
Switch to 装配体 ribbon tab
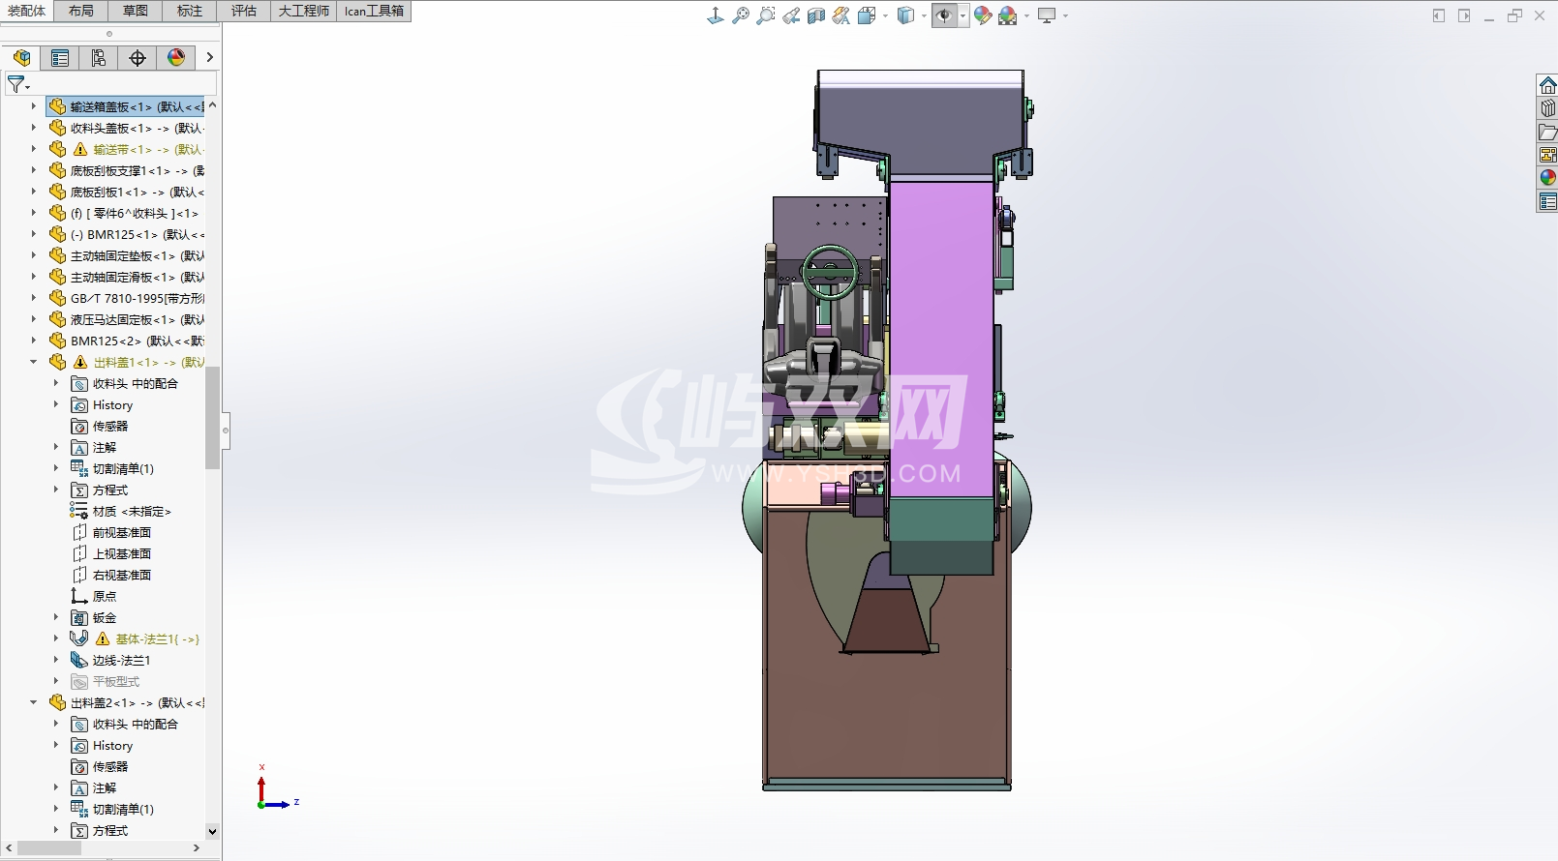tap(26, 11)
